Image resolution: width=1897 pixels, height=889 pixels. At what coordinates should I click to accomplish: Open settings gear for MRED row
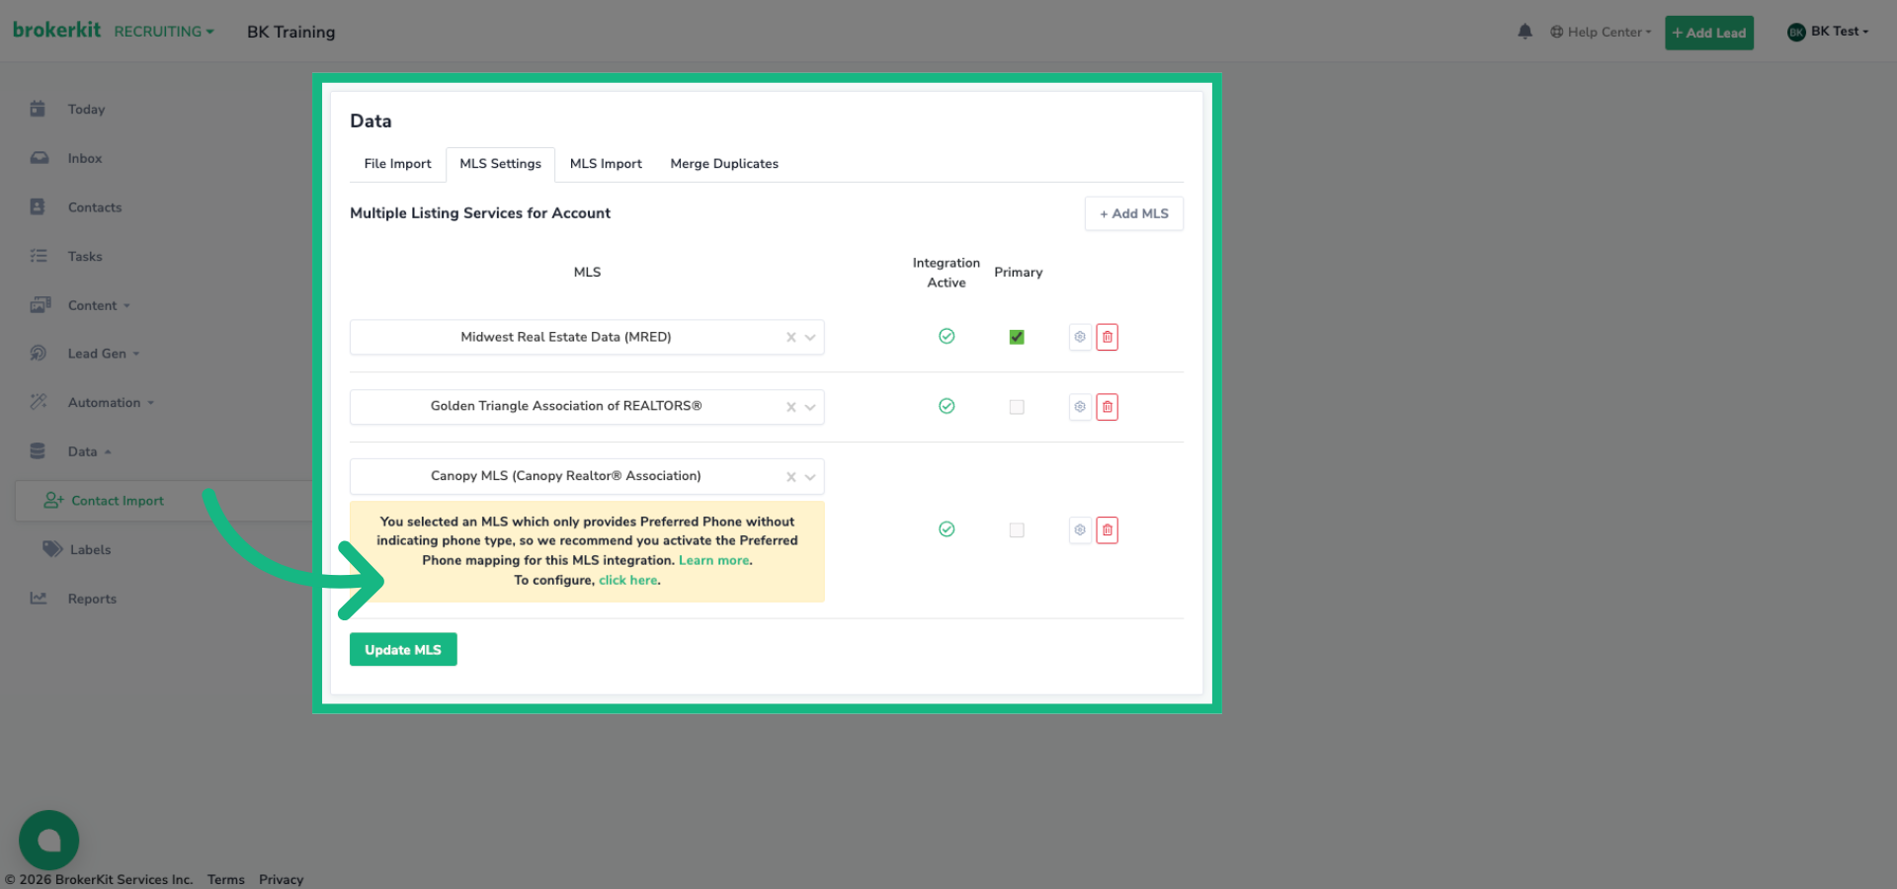click(x=1080, y=337)
